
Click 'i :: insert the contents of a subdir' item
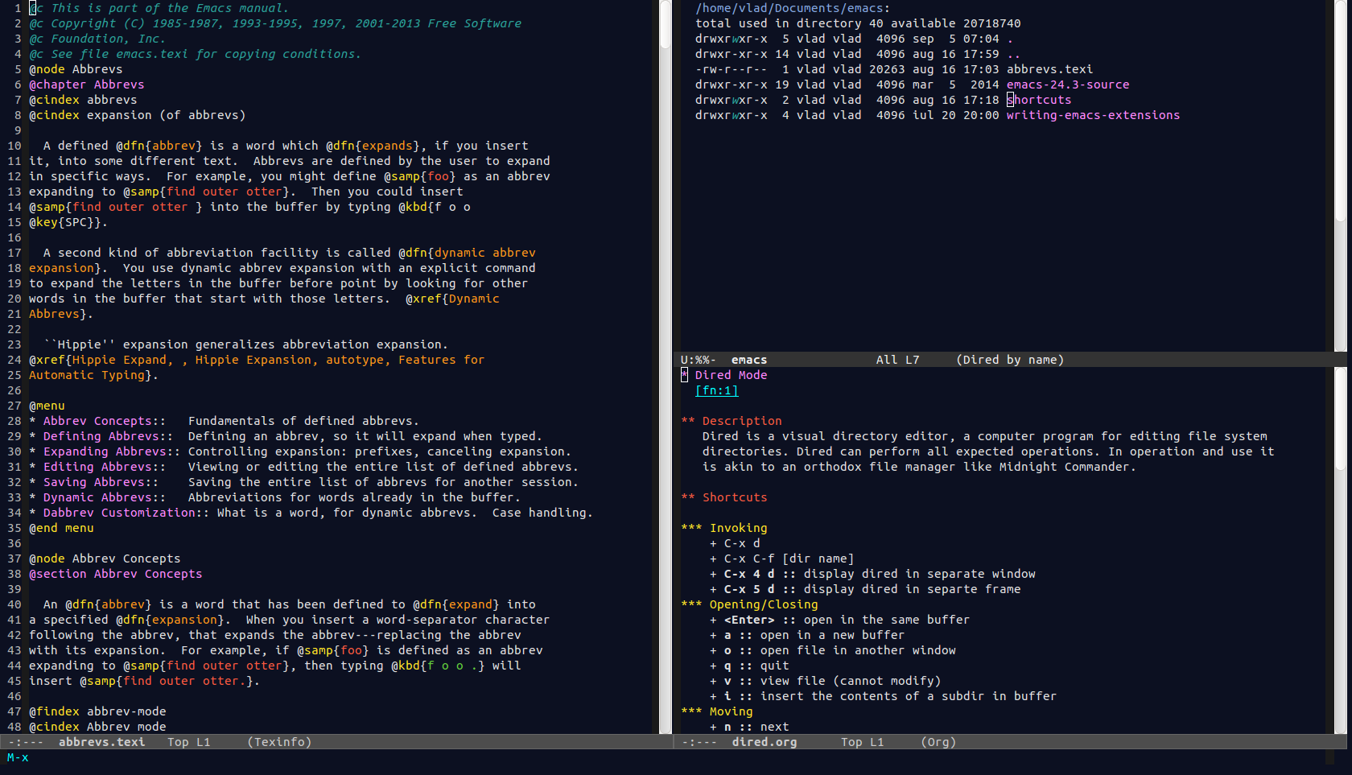(x=883, y=696)
